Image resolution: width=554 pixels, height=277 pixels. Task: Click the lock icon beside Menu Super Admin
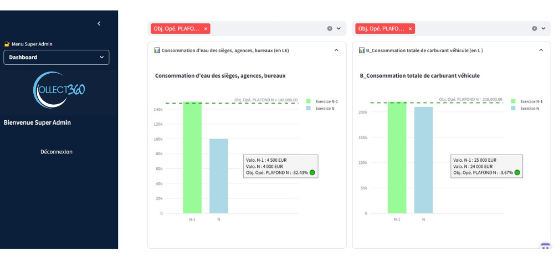point(7,44)
